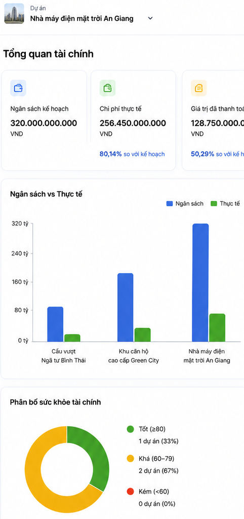This screenshot has width=244, height=519.
Task: Select the red Kém (<60) legend dot
Action: point(131,492)
